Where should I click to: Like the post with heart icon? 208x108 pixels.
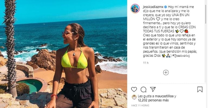(134, 89)
